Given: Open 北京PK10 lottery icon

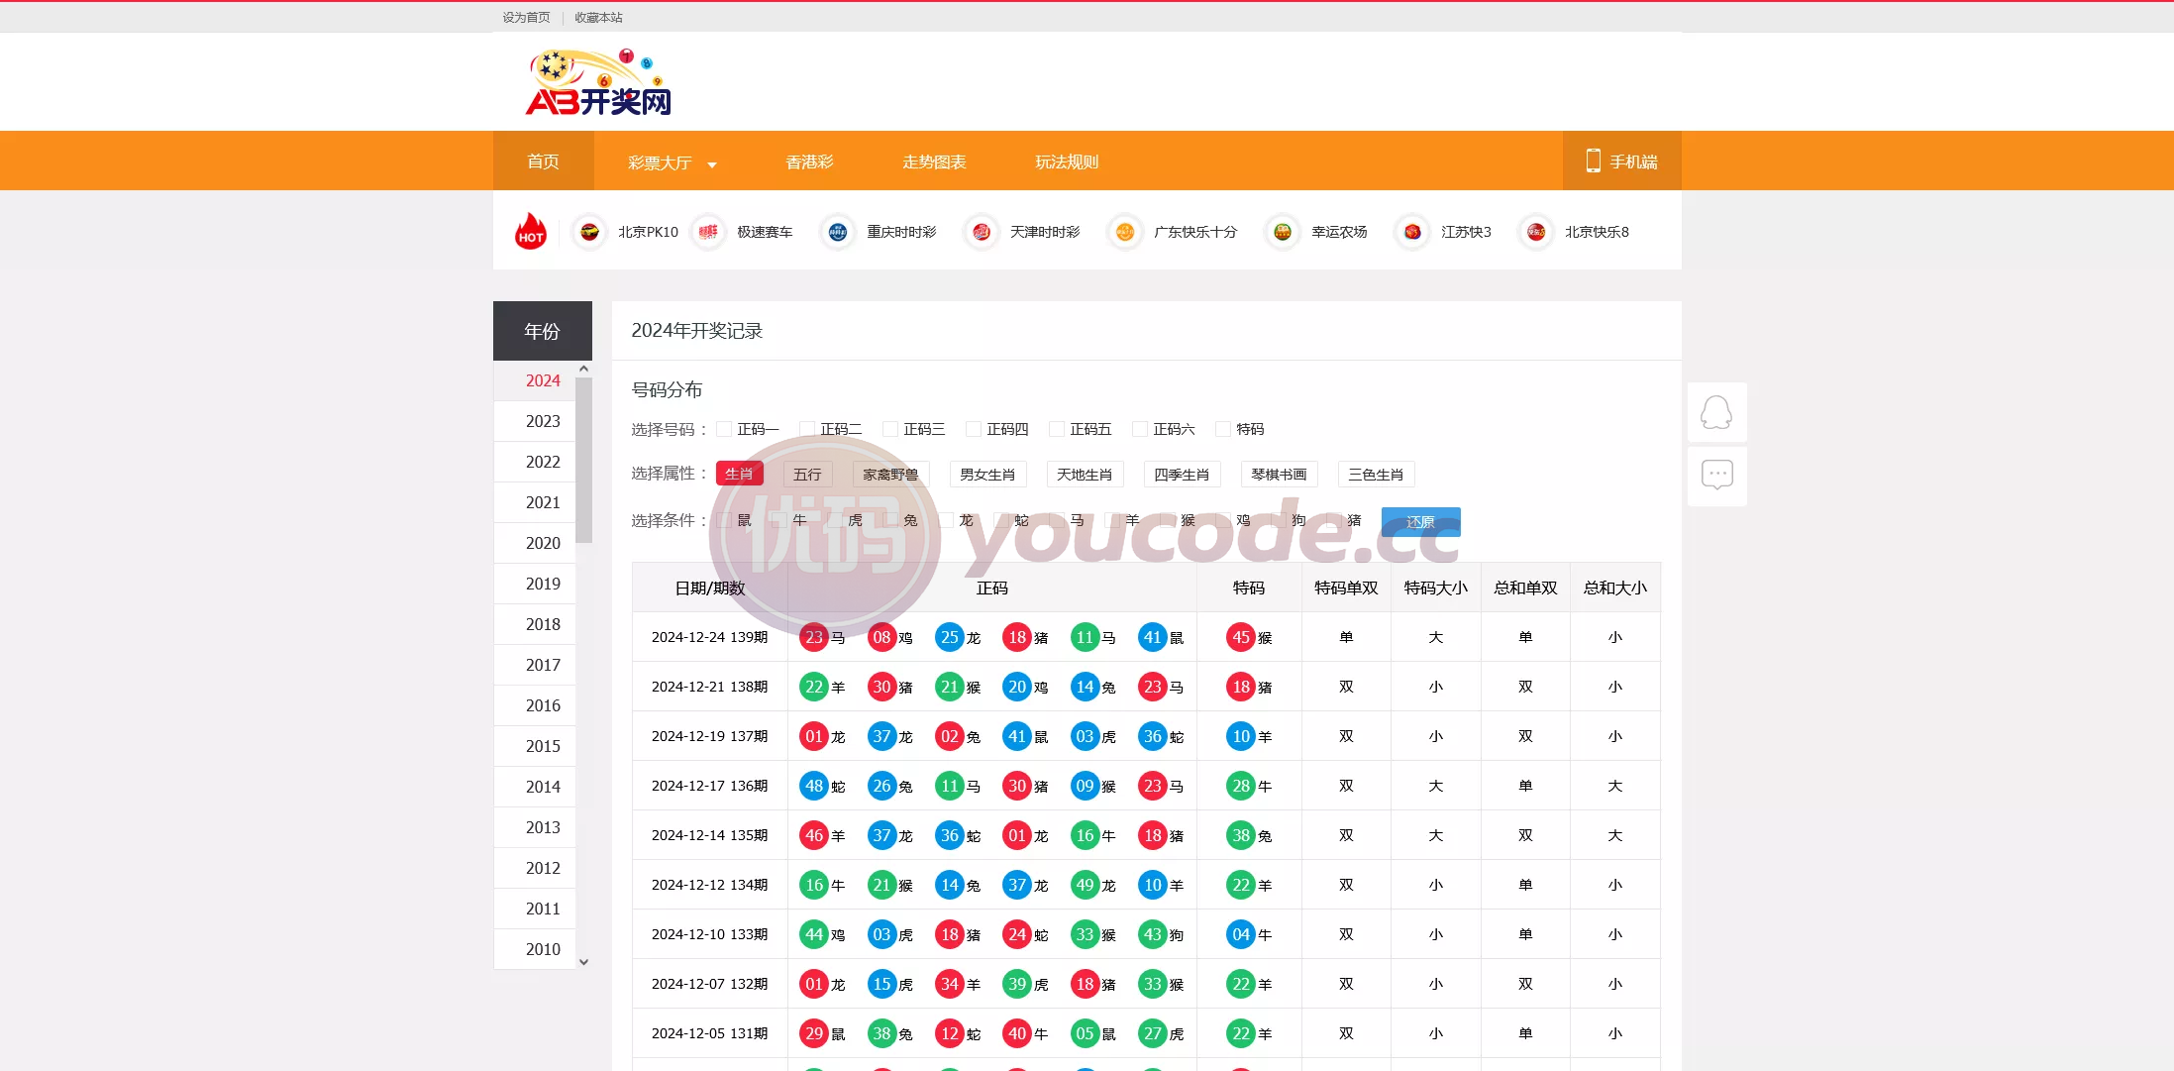Looking at the screenshot, I should pyautogui.click(x=589, y=232).
